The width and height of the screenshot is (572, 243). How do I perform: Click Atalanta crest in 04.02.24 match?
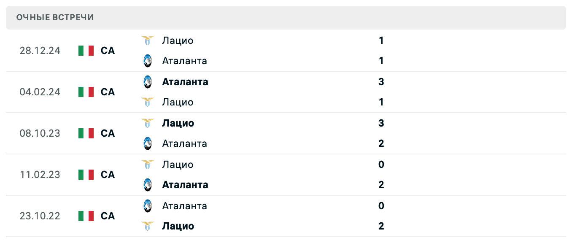147,82
